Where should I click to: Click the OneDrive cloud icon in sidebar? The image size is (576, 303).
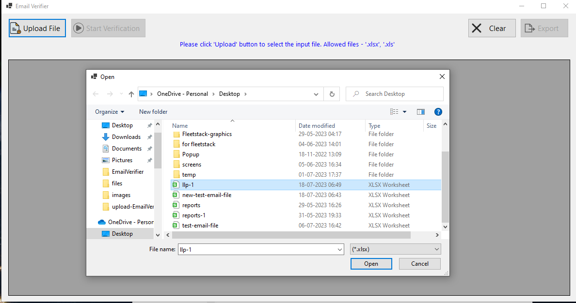102,222
